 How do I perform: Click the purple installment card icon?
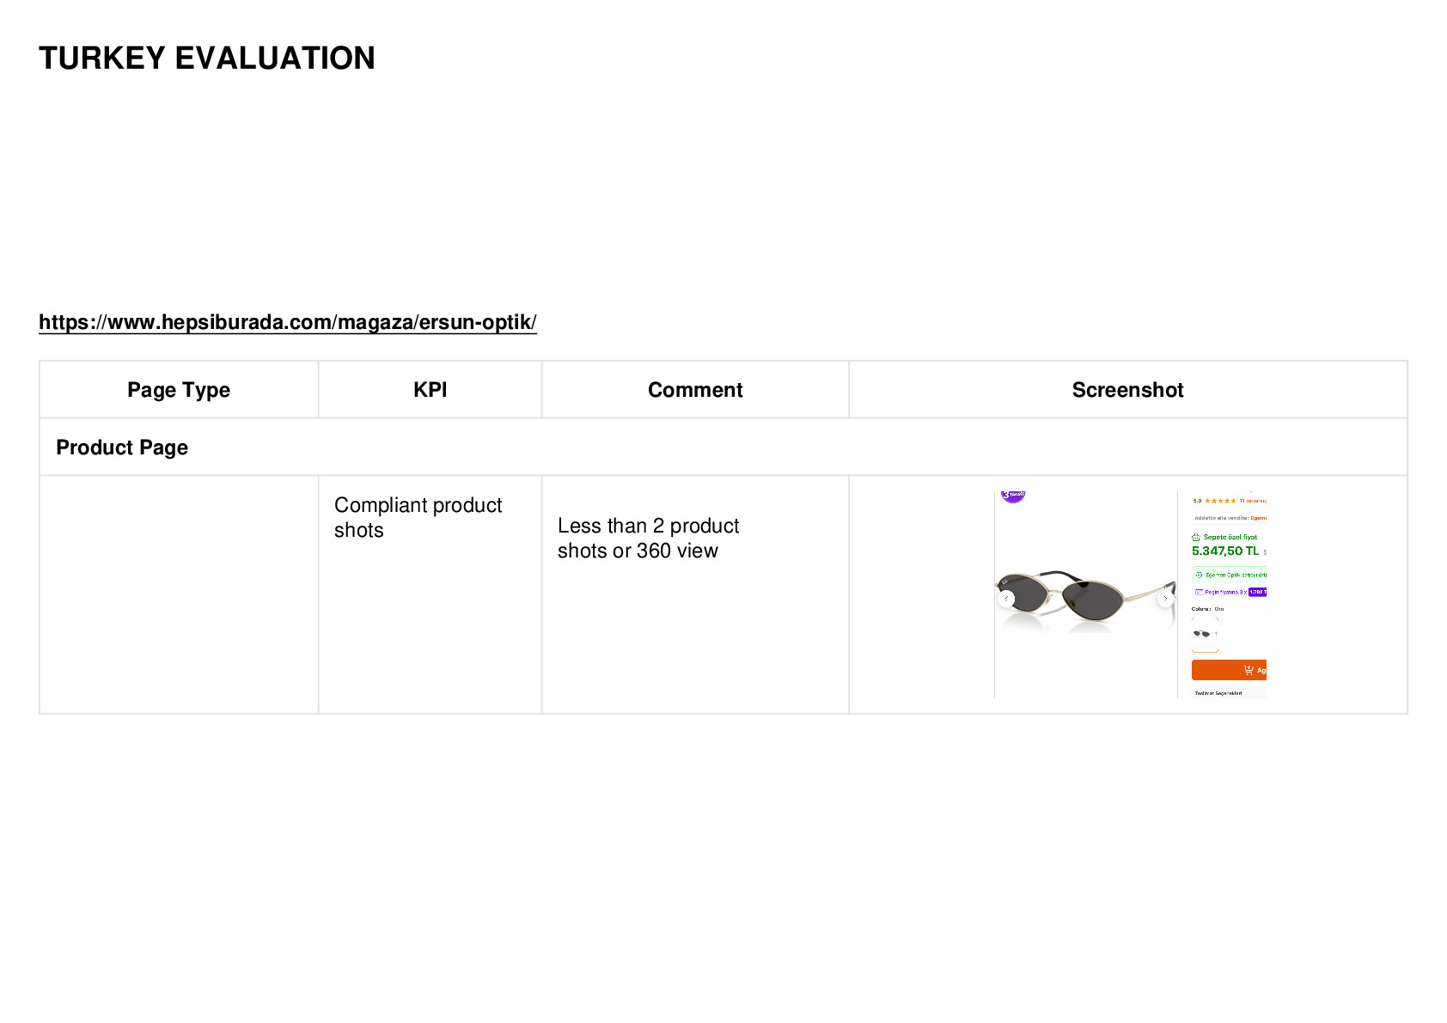(x=1199, y=592)
